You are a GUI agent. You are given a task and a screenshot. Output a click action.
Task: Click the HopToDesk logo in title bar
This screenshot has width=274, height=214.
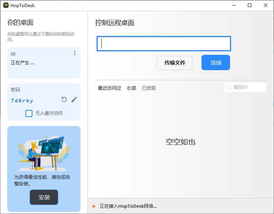[6, 5]
